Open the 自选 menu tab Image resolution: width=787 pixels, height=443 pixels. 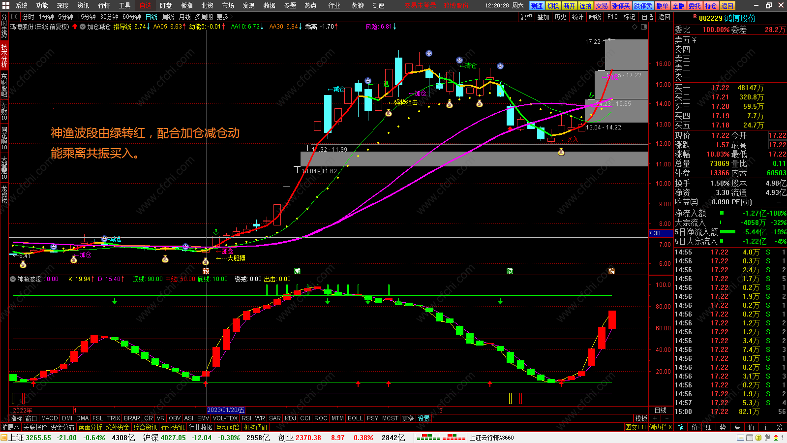pos(146,5)
